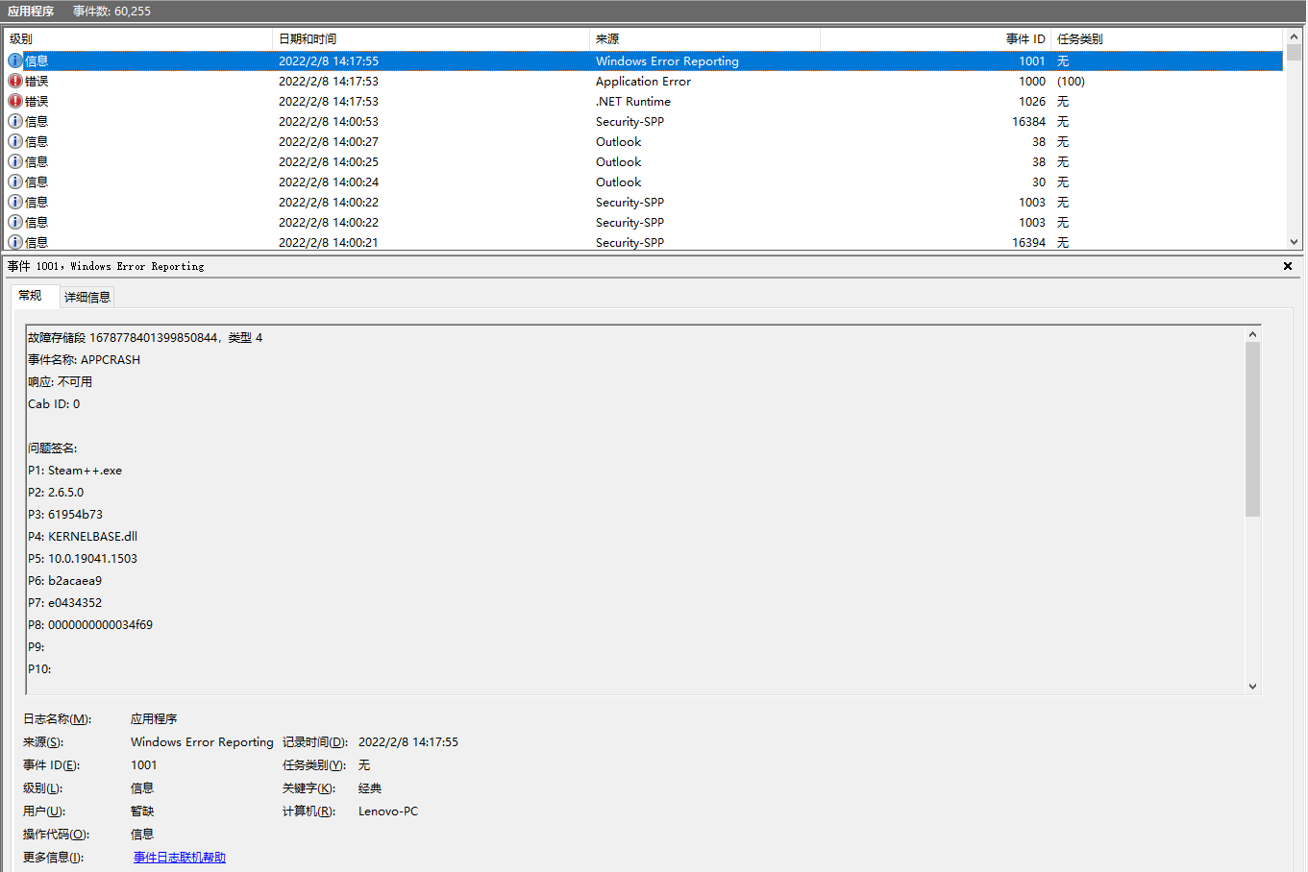The width and height of the screenshot is (1308, 872).
Task: Click the 记录时间 value 2022/2/8 14:17:55
Action: coord(408,742)
